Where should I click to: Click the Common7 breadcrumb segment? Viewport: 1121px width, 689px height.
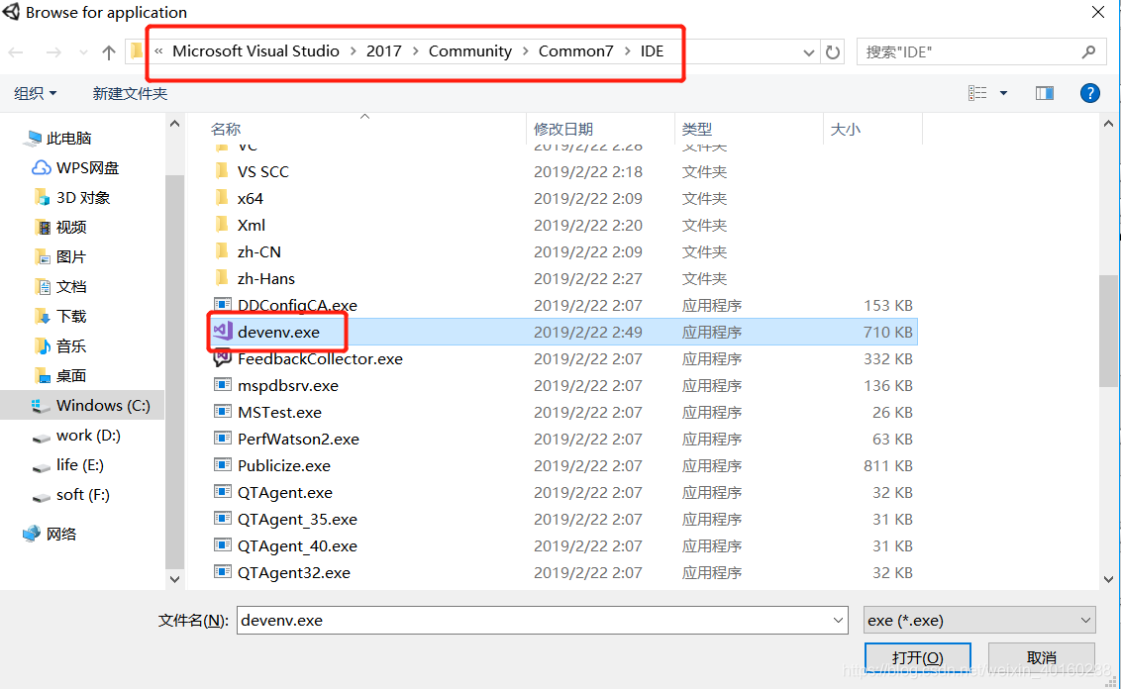[576, 51]
